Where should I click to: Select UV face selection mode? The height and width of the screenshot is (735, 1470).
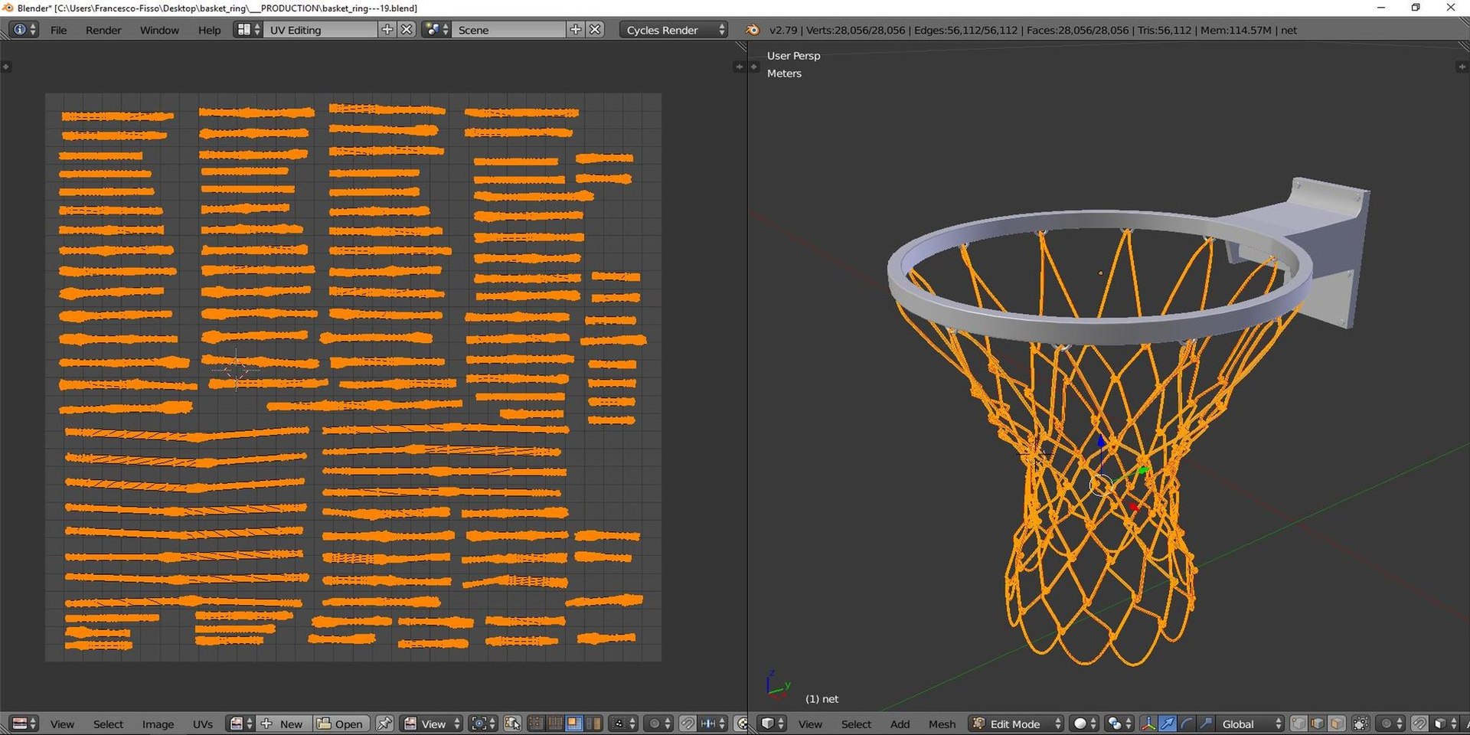(x=574, y=724)
